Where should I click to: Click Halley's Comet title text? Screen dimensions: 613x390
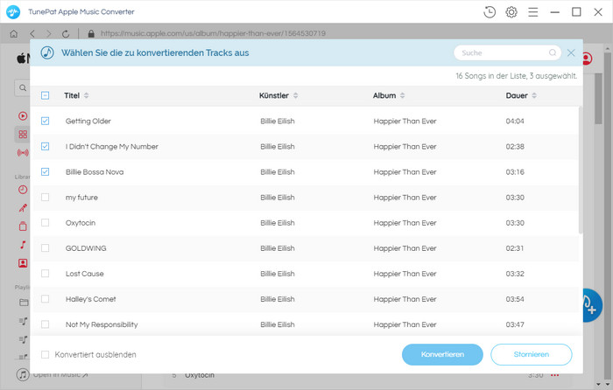coord(91,299)
